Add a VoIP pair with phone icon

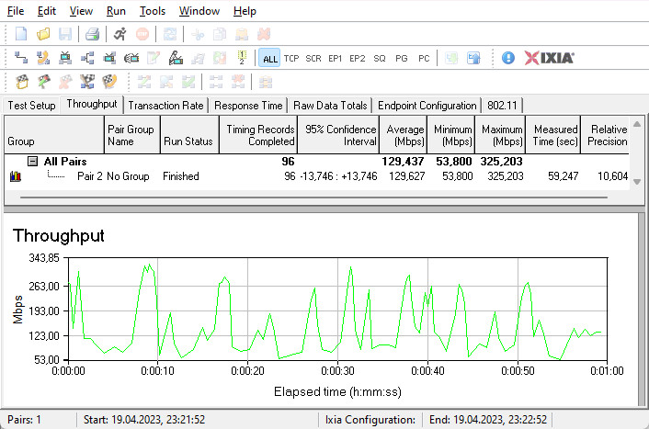coord(43,58)
